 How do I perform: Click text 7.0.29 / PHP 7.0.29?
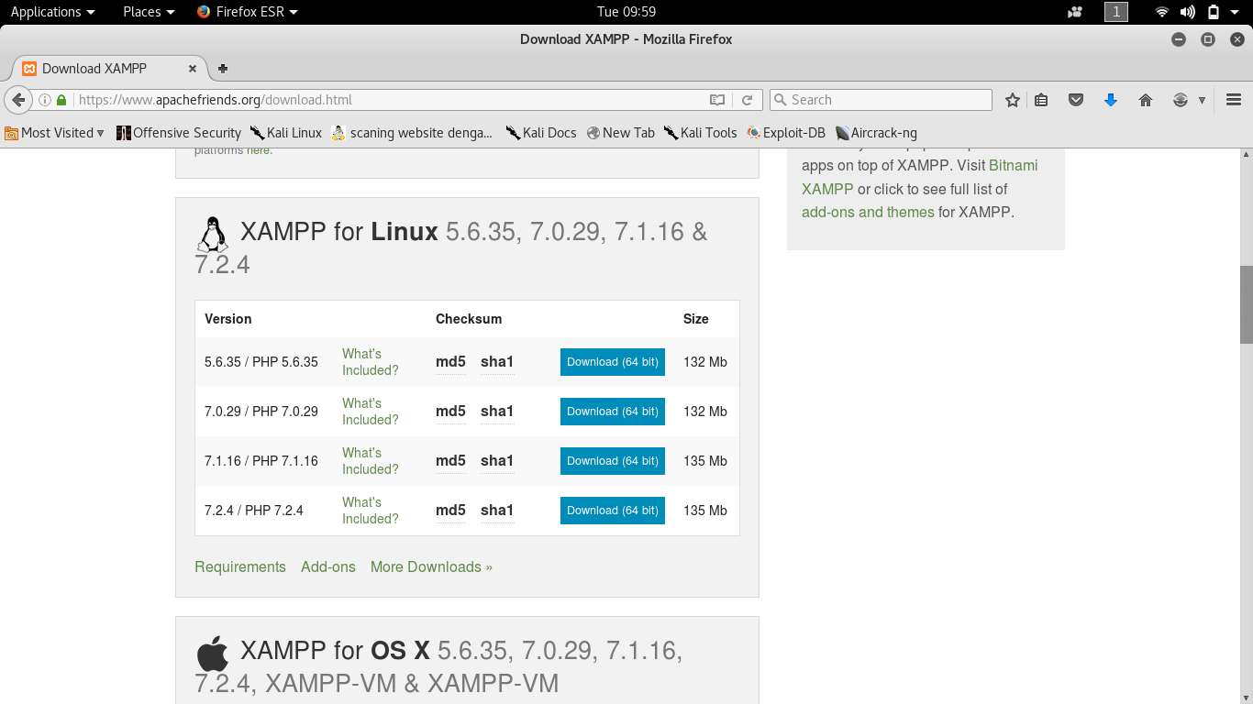click(261, 412)
